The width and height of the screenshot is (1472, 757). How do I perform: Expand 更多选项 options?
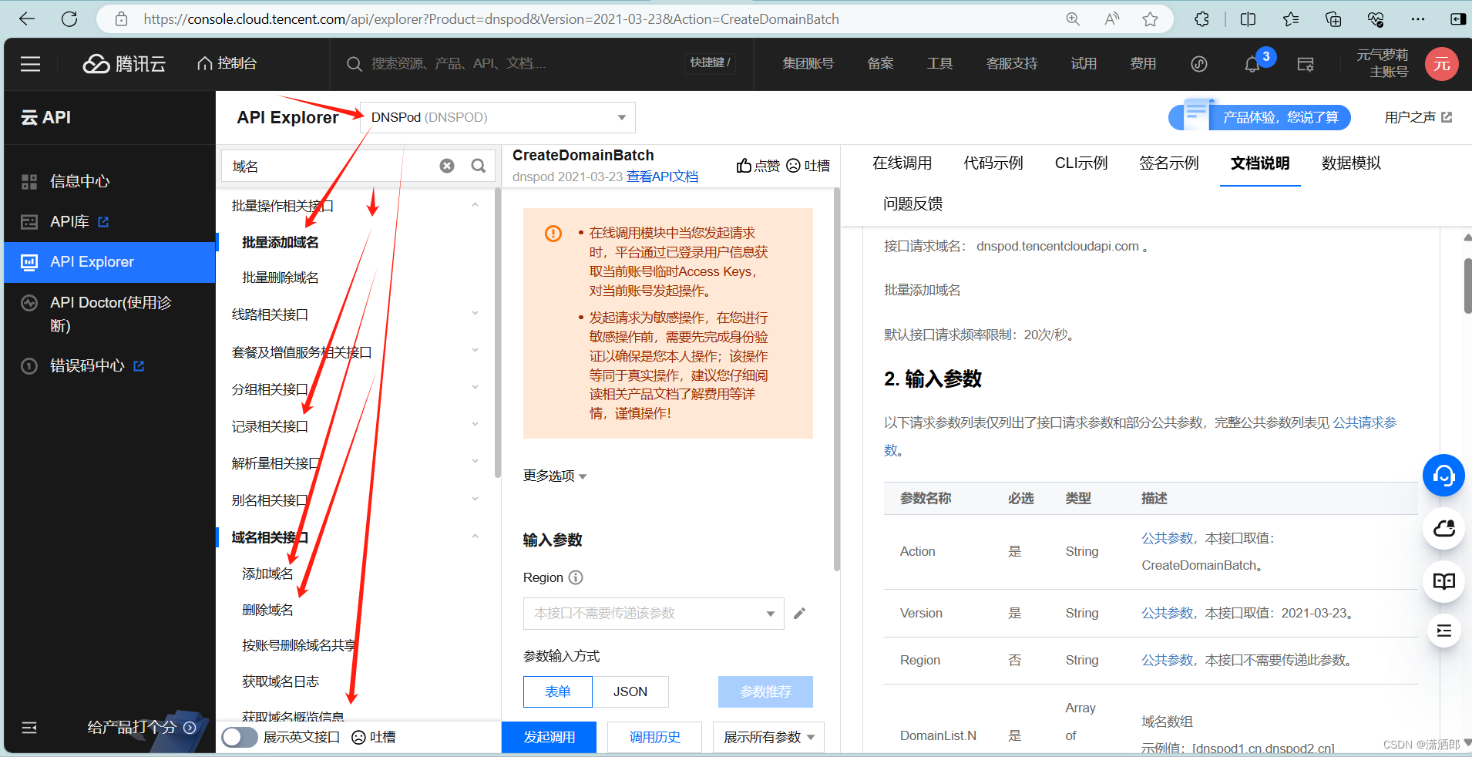point(555,476)
